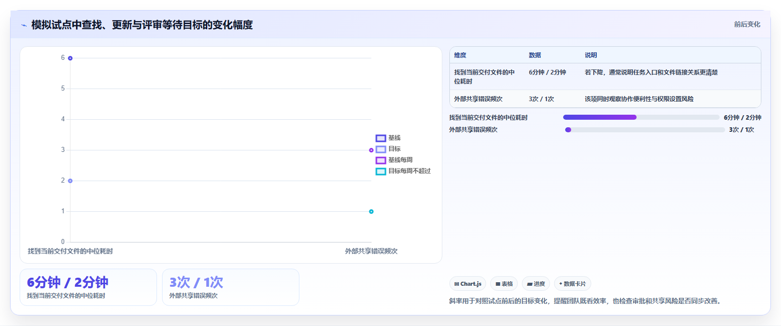
Task: Click the 6分钟 / 2分钟 progress value label
Action: point(742,118)
